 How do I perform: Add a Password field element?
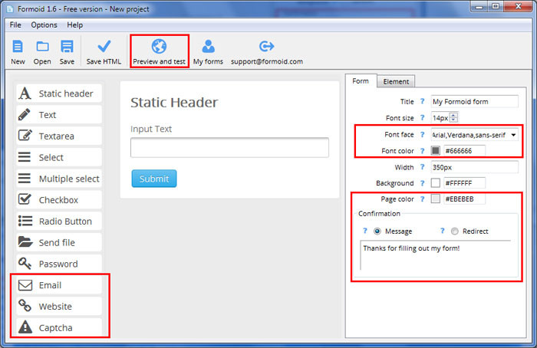pyautogui.click(x=59, y=264)
